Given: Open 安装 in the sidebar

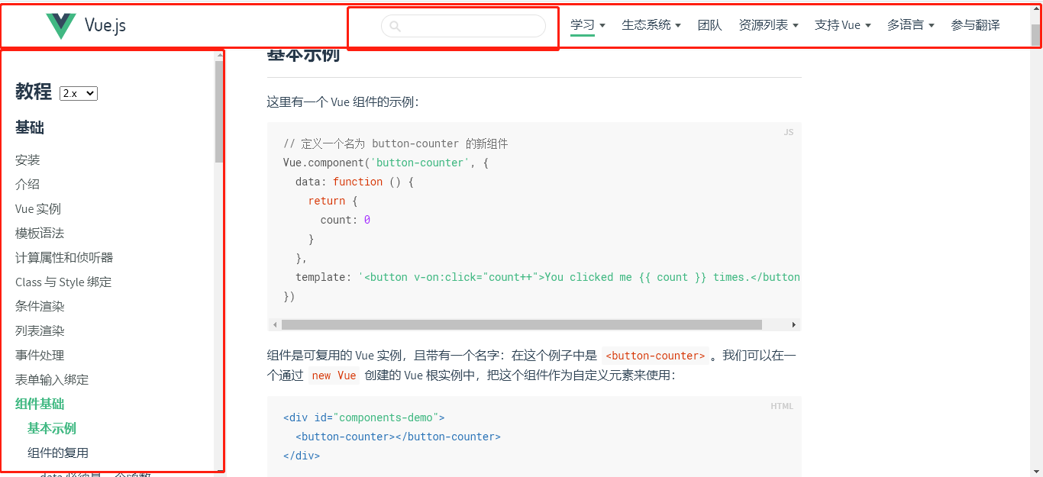Looking at the screenshot, I should pyautogui.click(x=27, y=160).
